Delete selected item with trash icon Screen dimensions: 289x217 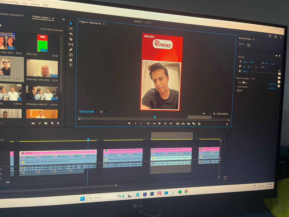click(58, 123)
